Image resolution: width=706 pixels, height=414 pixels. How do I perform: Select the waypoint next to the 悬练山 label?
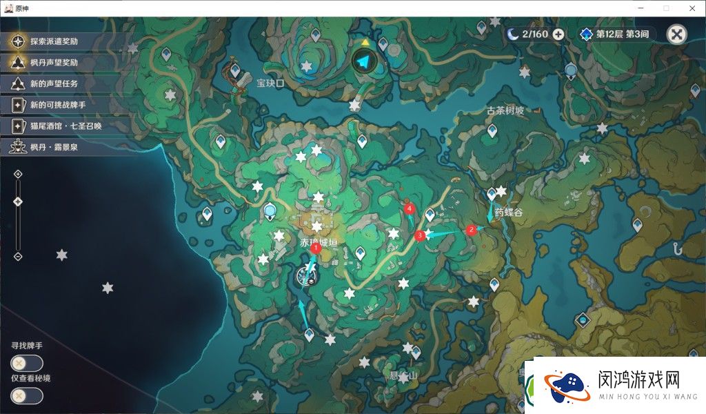(416, 353)
